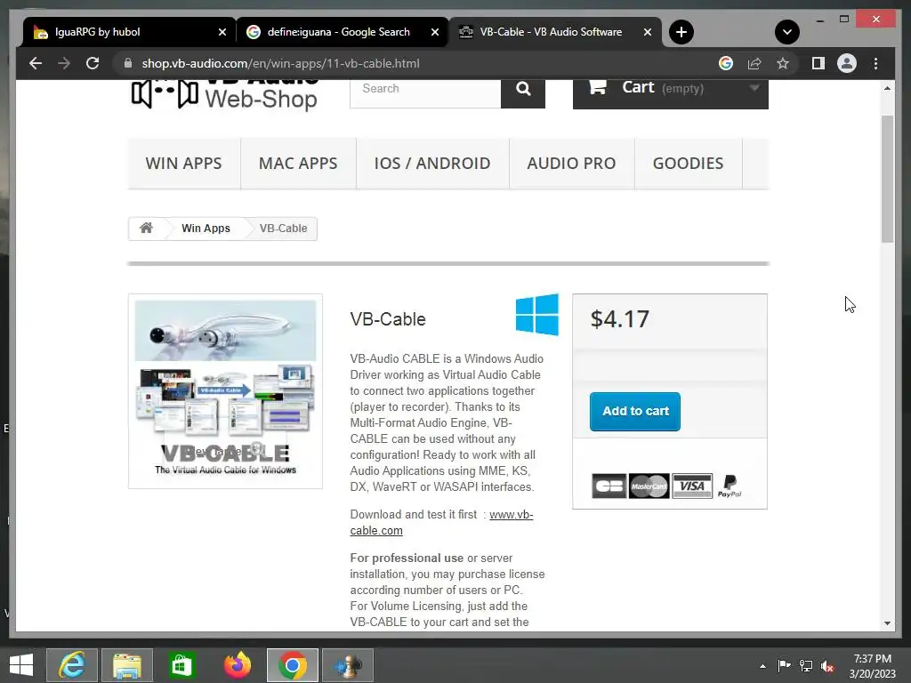Launch Firefox from taskbar
911x683 pixels.
click(237, 665)
